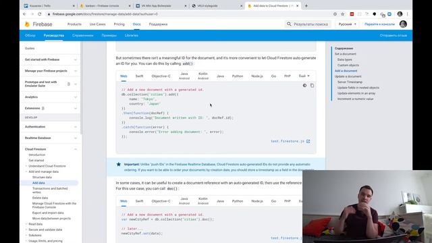The height and width of the screenshot is (243, 432).
Task: Select Python tab in add() code sample
Action: coord(238,76)
